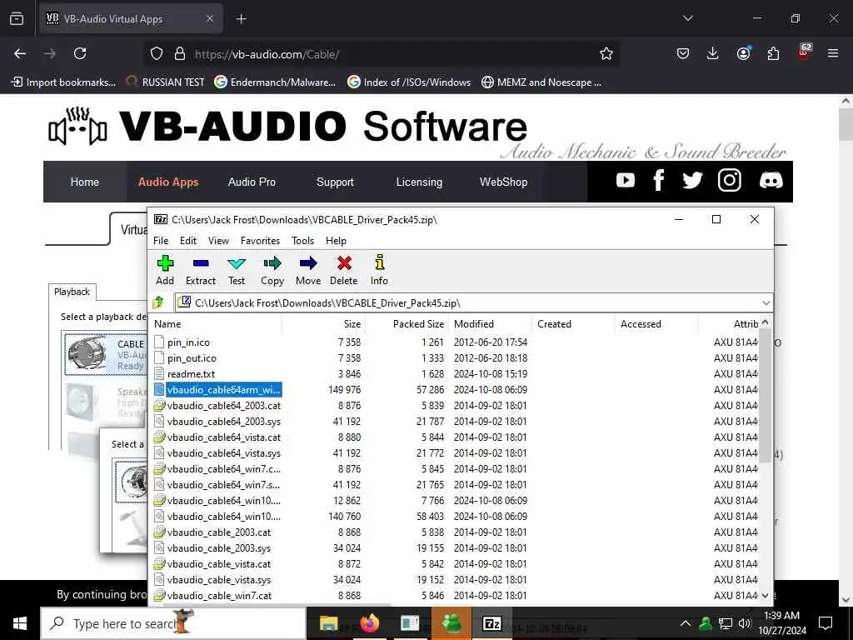Sort file list by the Name column
This screenshot has height=640, width=853.
(216, 324)
